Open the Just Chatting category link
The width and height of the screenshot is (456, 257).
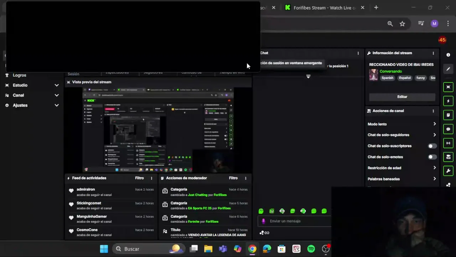(197, 195)
